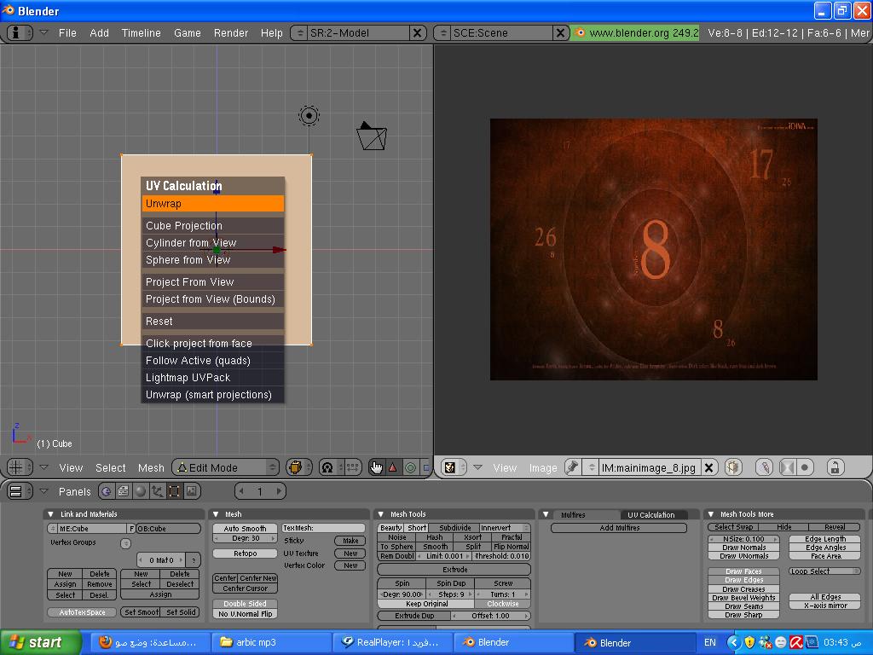Unlink the mainimage_8.jpg image with X
This screenshot has height=655, width=873.
[x=708, y=467]
